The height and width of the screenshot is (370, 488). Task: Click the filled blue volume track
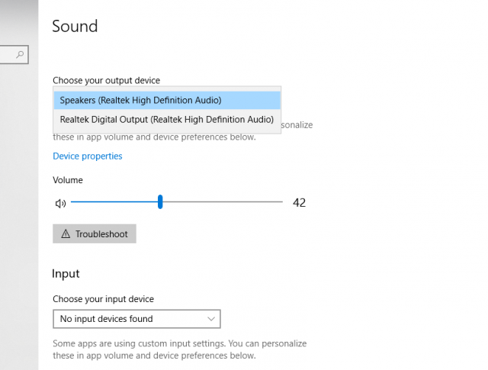[114, 202]
